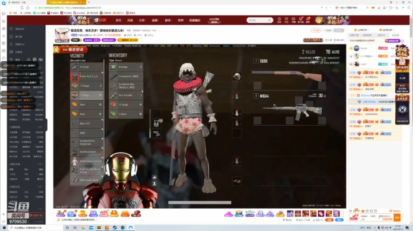Click the browser page vertical scrollbar

pos(411,26)
